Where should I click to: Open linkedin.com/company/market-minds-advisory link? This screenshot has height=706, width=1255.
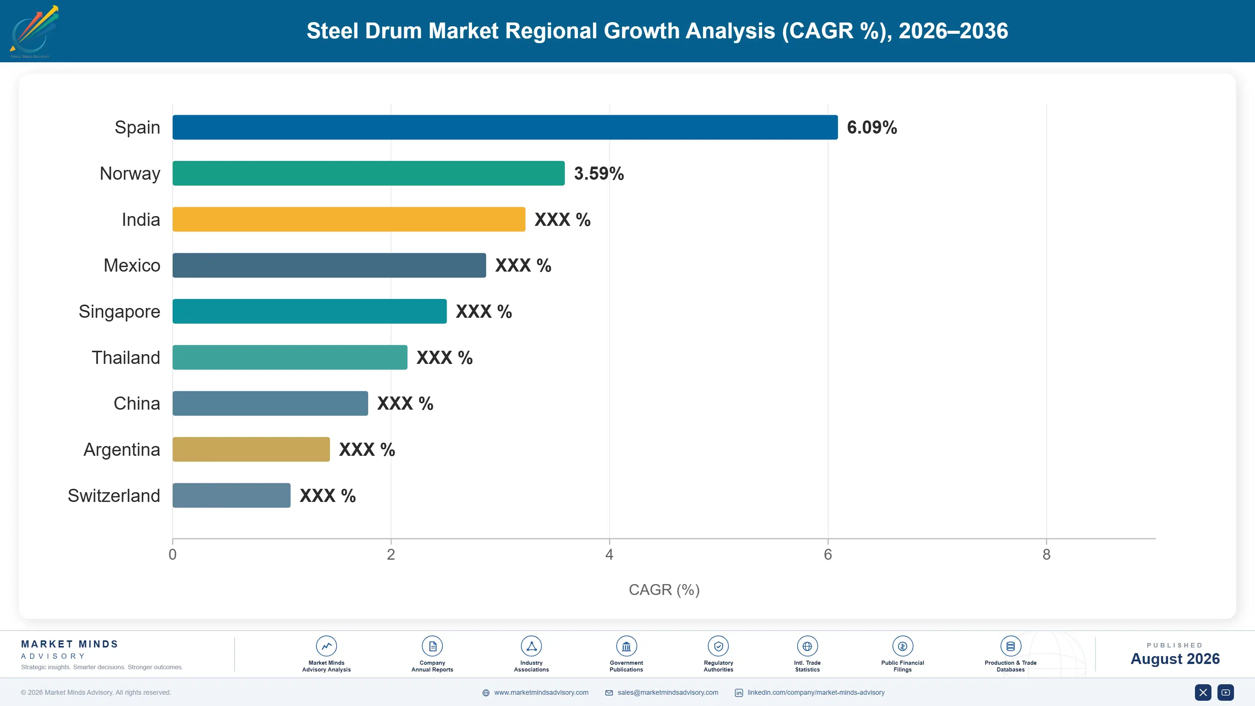pyautogui.click(x=816, y=692)
